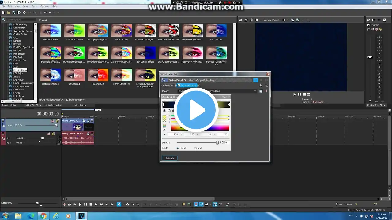
Task: Select the Gaussian Blur plugin in the list
Action: pyautogui.click(x=20, y=60)
